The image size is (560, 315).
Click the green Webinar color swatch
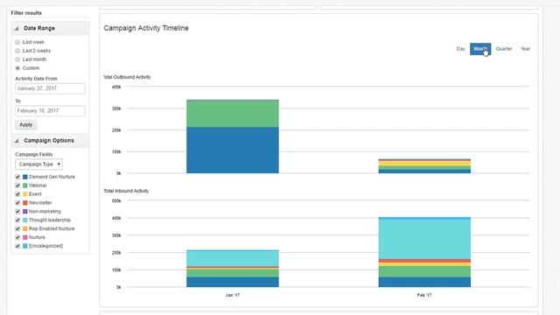[x=25, y=185]
